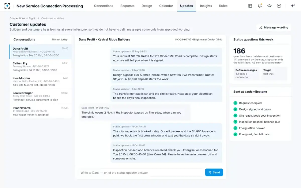Click the Message wording button
Image resolution: width=301 pixels, height=188 pixels.
click(x=274, y=28)
